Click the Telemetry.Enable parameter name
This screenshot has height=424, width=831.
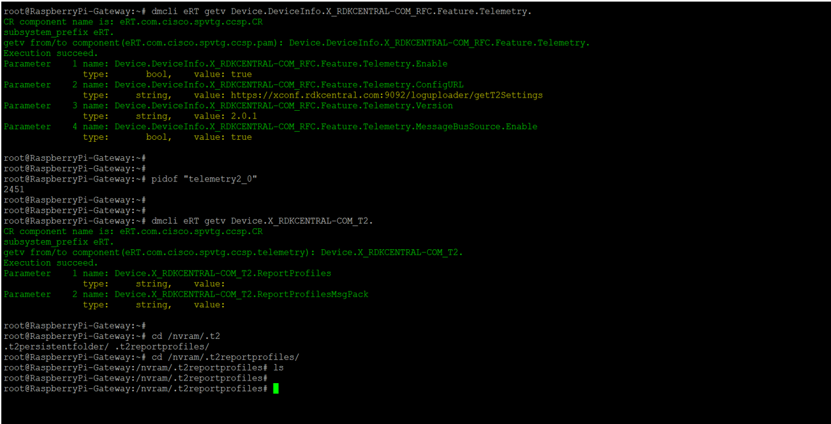click(281, 64)
